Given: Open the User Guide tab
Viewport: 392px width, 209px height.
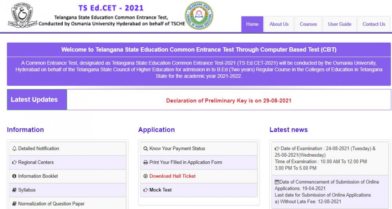Looking at the screenshot, I should click(339, 24).
